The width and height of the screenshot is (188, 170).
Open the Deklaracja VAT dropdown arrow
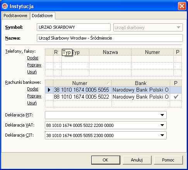[162, 125]
